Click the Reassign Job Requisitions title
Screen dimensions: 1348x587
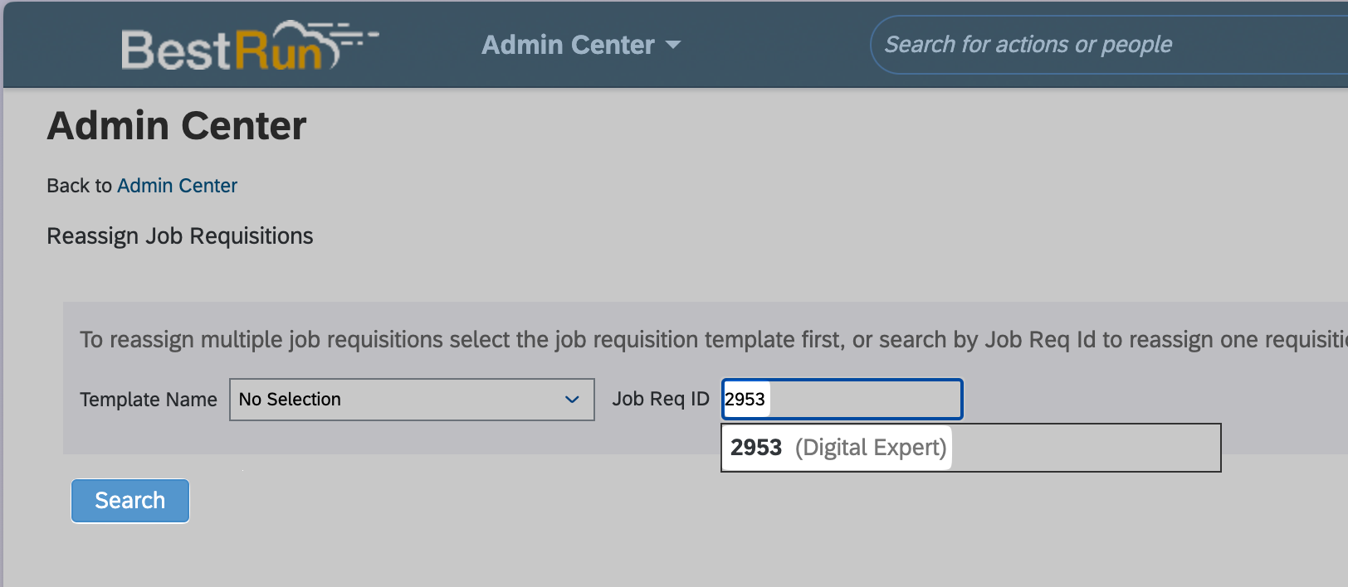coord(180,236)
